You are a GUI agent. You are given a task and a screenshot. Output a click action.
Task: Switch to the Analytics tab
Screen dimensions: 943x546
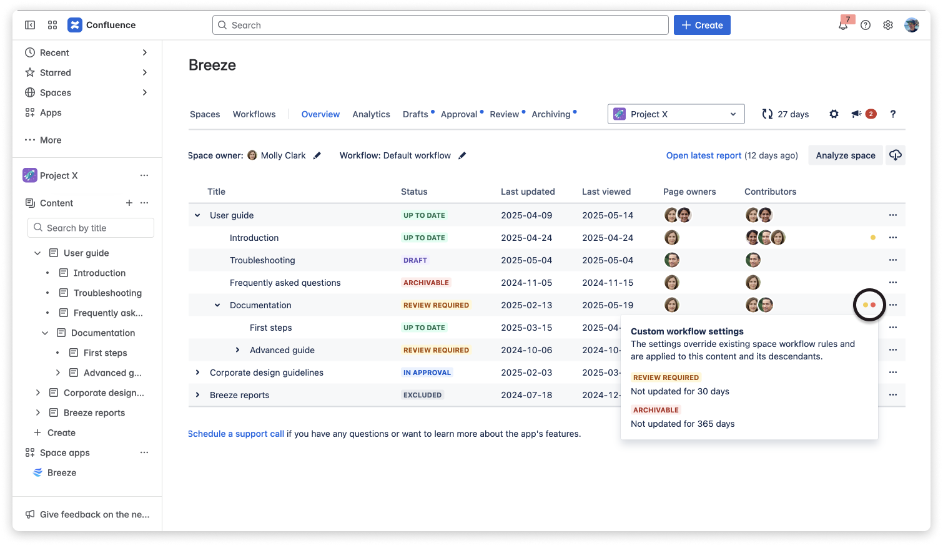[x=371, y=114]
